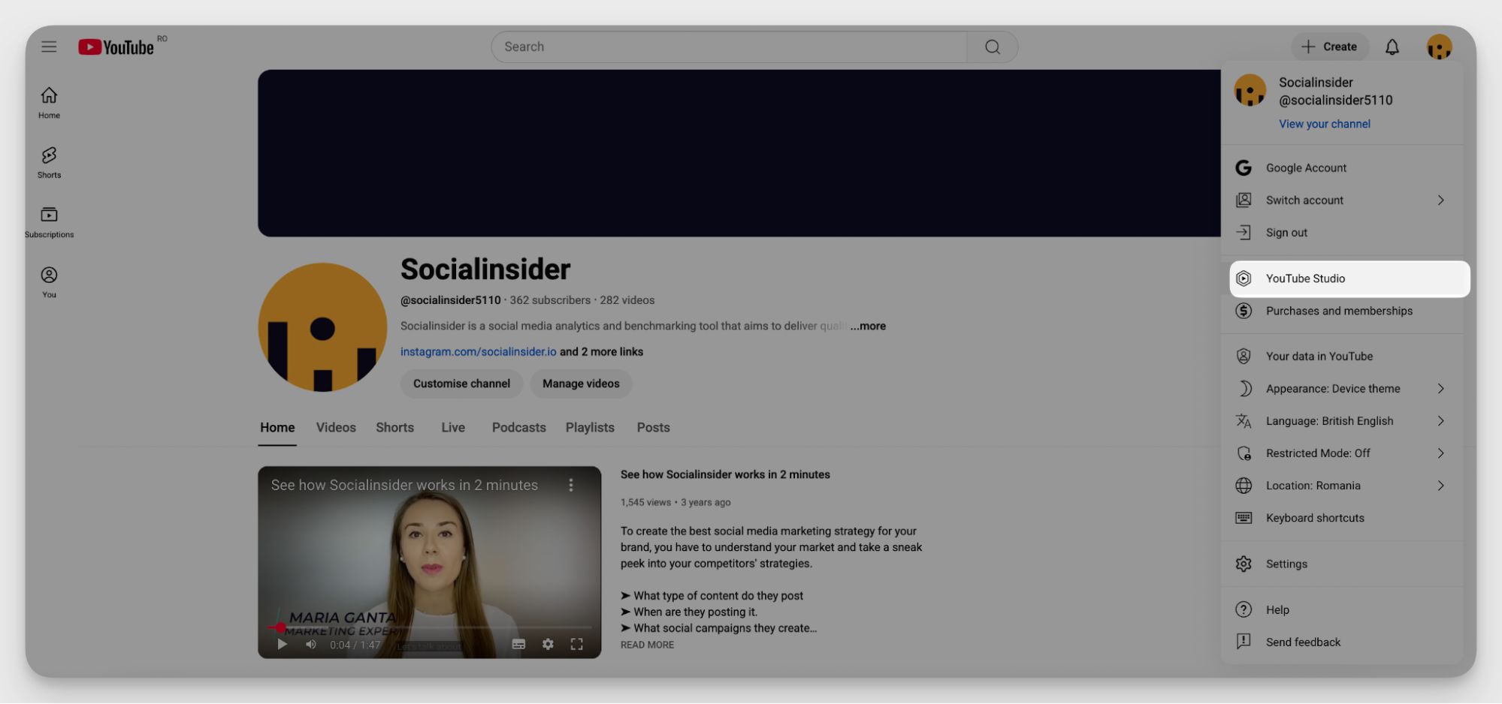Follow View your channel link

(x=1324, y=124)
